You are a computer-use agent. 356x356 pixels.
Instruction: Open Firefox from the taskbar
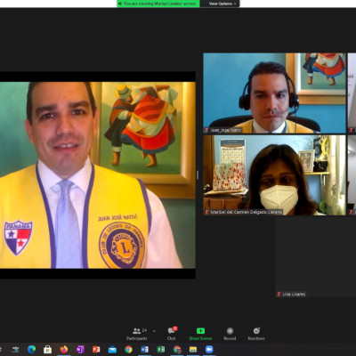pyautogui.click(x=64, y=349)
